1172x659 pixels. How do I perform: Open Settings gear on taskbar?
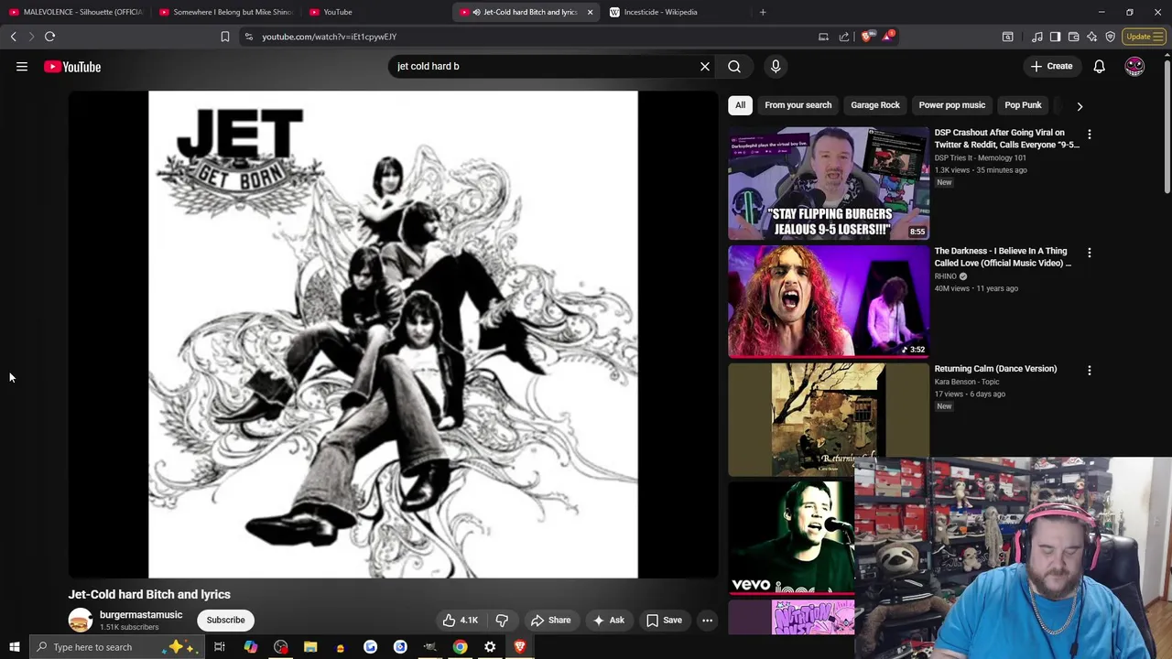490,647
